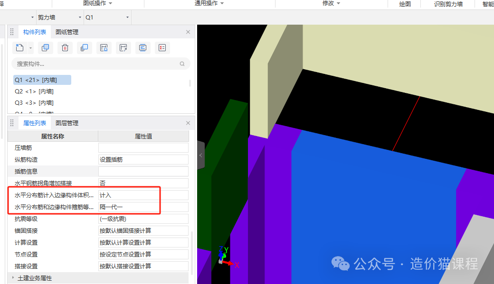This screenshot has height=284, width=494.
Task: Click the component archive (save) icon
Action: click(104, 48)
